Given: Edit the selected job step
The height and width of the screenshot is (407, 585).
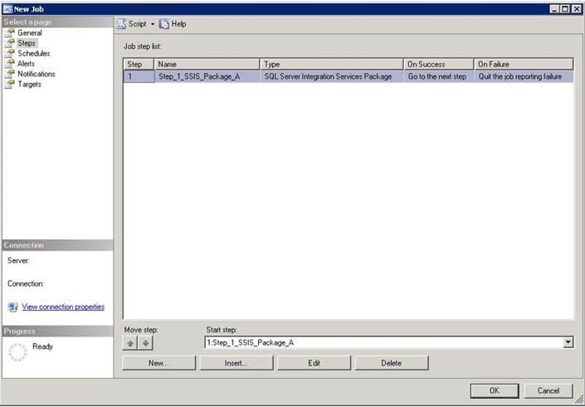Looking at the screenshot, I should pos(314,363).
